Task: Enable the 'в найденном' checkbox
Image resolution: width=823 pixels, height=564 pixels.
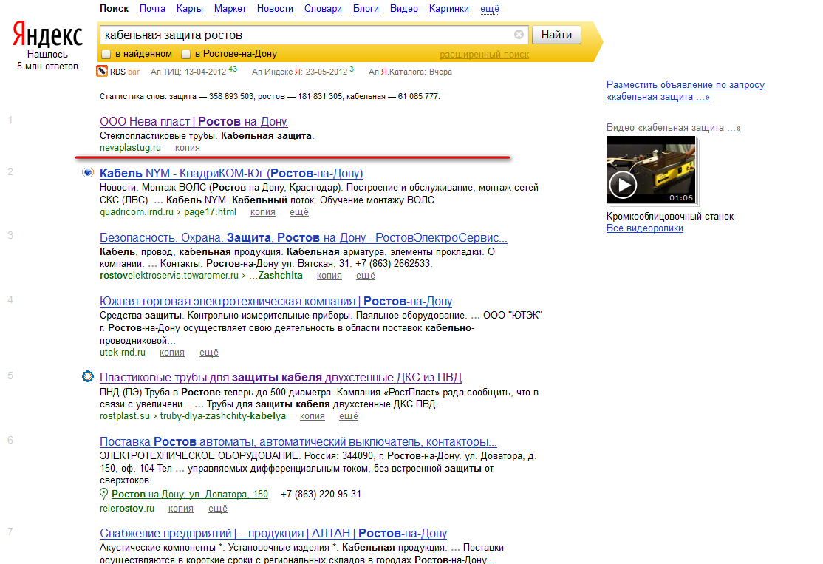Action: coord(106,54)
